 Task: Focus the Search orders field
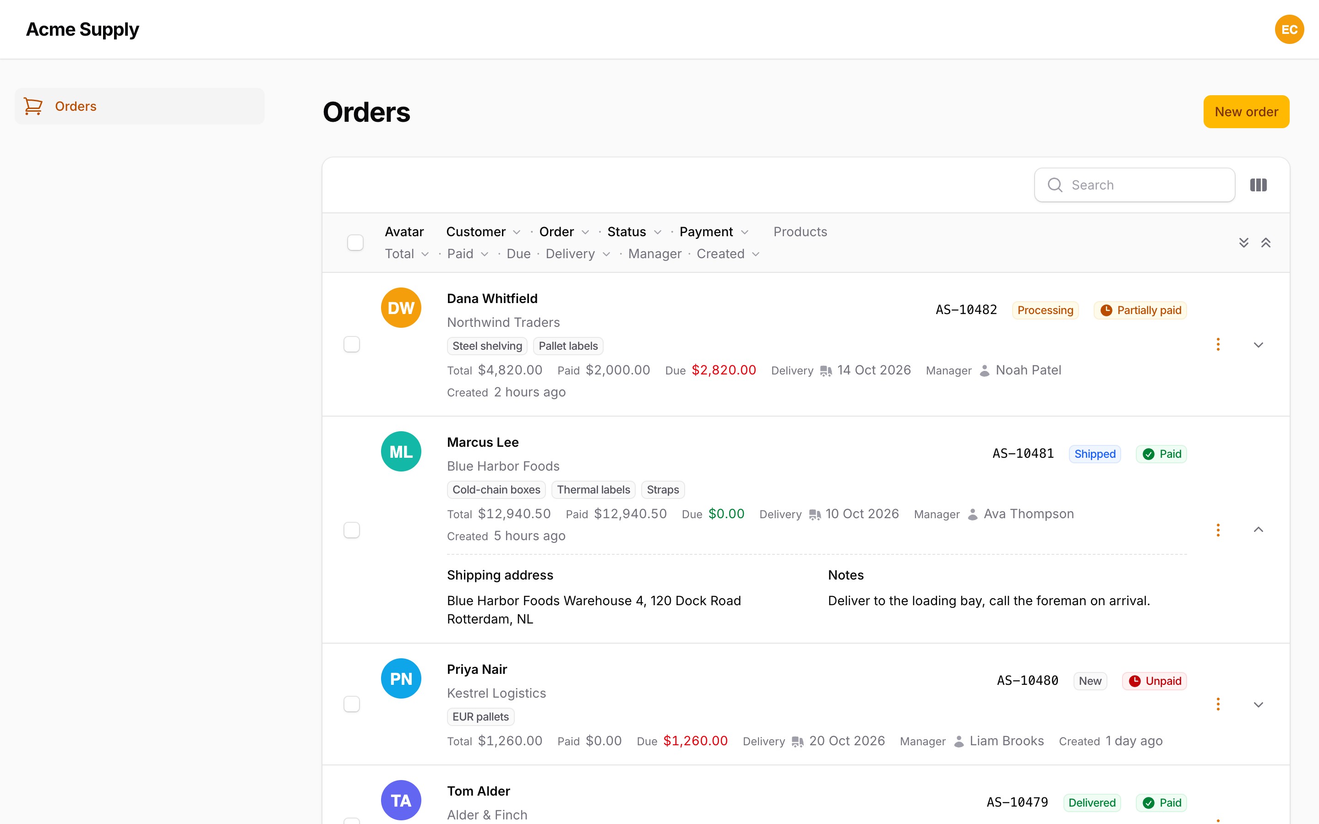pos(1134,185)
